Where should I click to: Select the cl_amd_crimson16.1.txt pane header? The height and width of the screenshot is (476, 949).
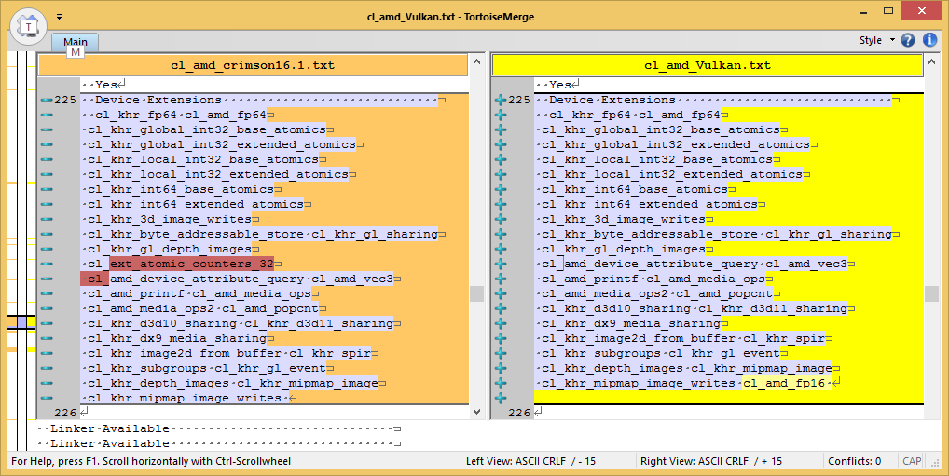point(253,65)
